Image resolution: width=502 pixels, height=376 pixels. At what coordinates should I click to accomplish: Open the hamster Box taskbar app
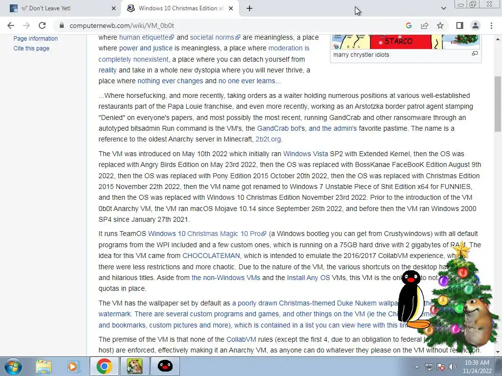134,366
